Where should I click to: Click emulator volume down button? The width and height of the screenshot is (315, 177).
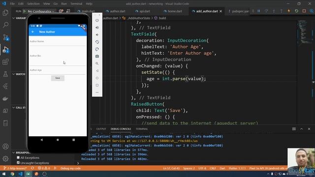pos(97,35)
